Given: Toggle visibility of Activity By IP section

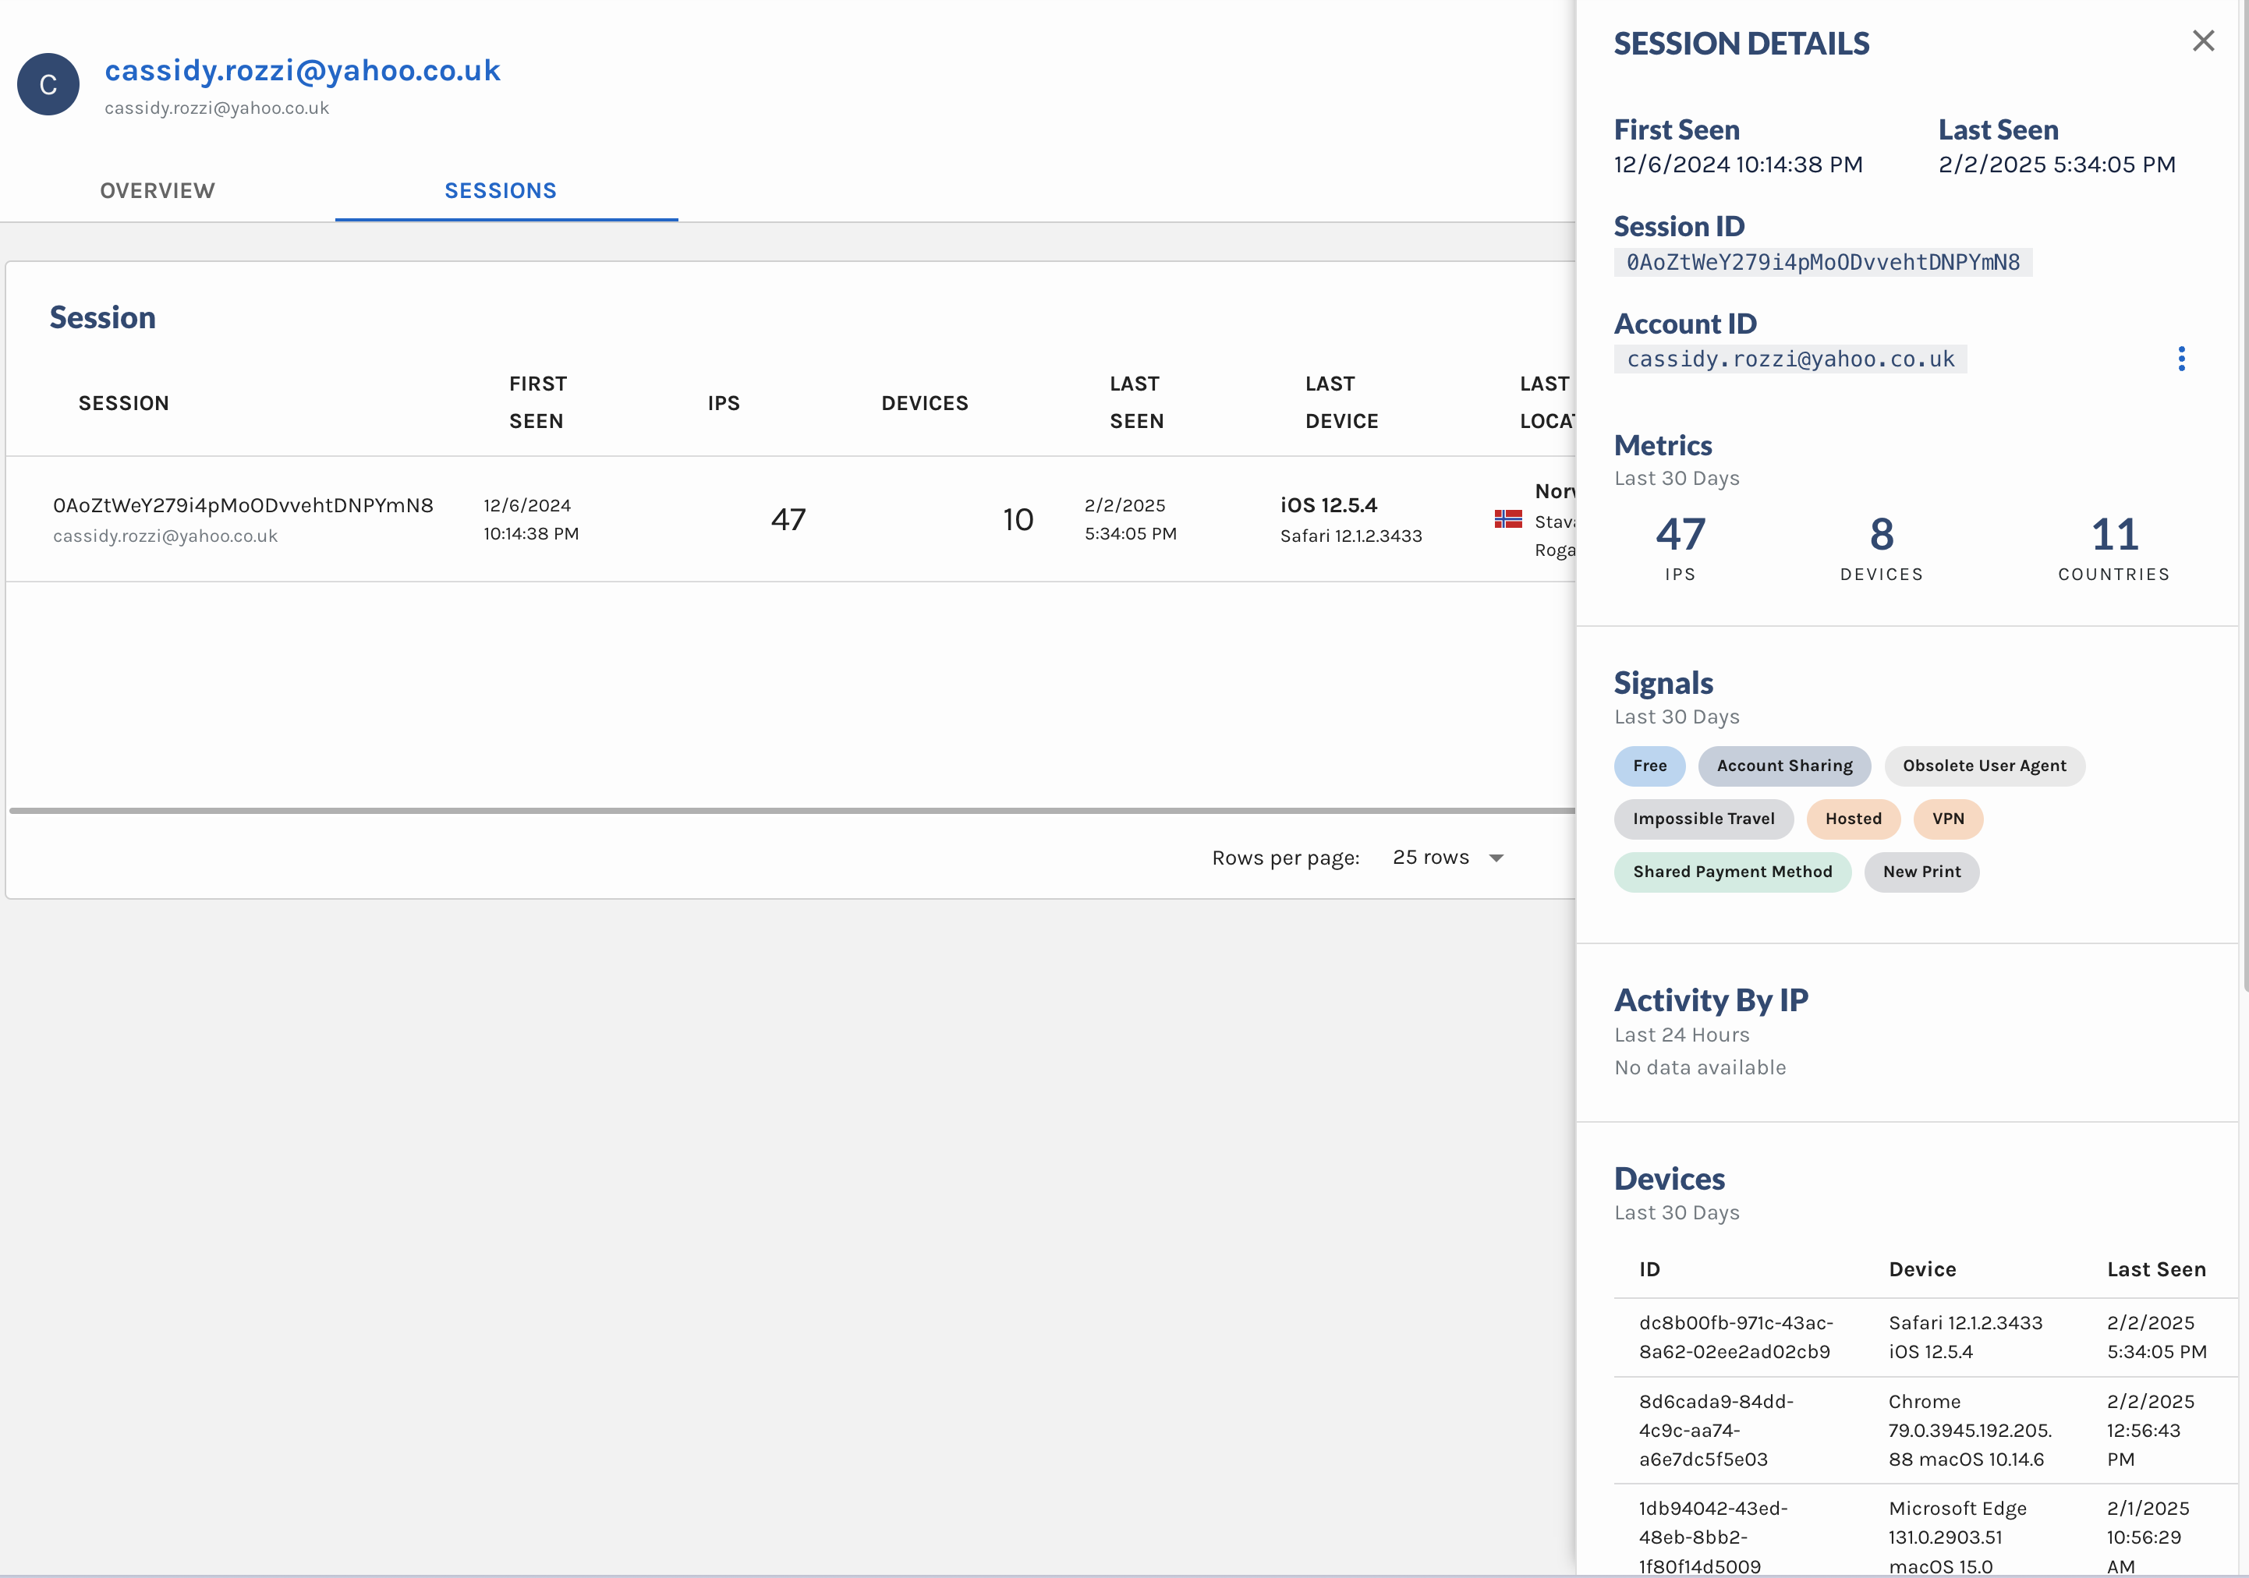Looking at the screenshot, I should click(x=1711, y=999).
